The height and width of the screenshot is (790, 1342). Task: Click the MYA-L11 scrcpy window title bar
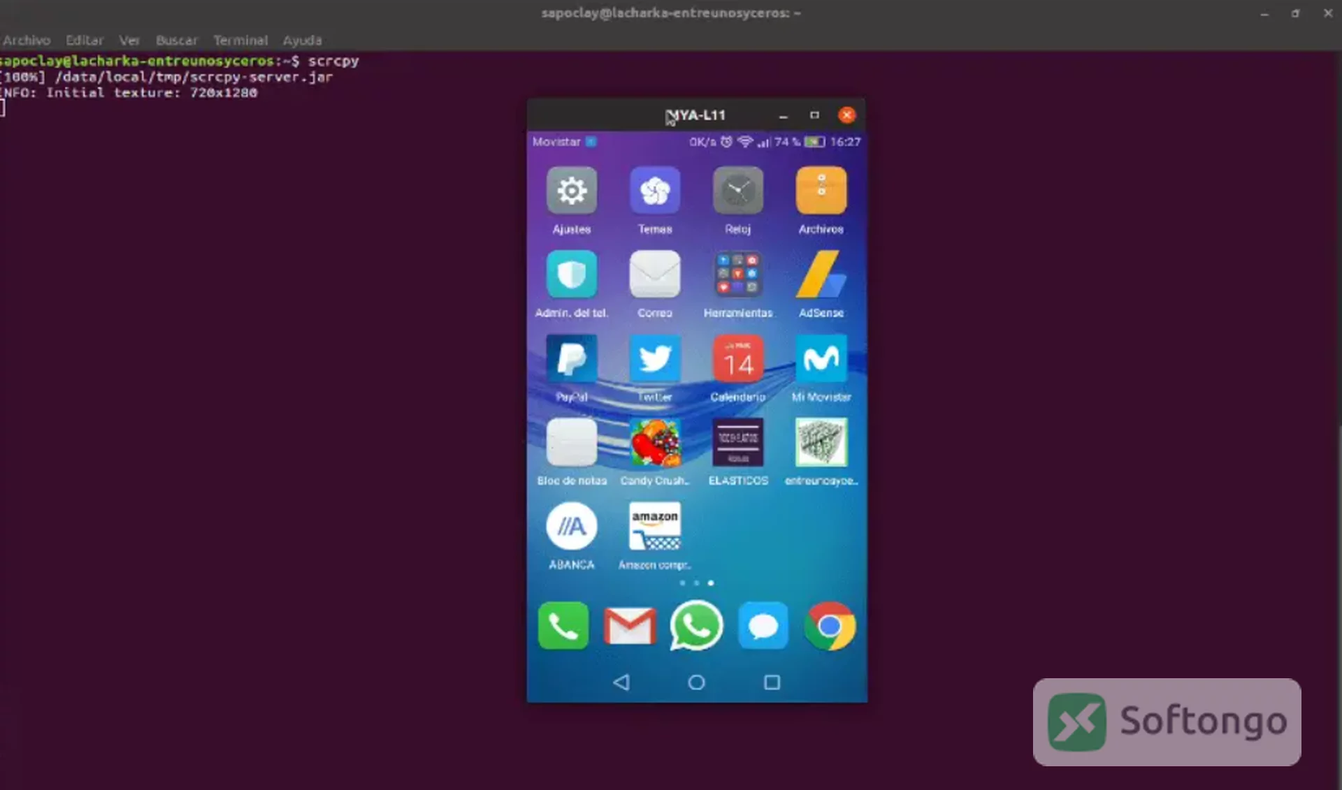(x=696, y=115)
